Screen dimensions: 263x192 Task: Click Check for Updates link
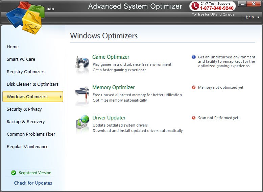(33, 183)
